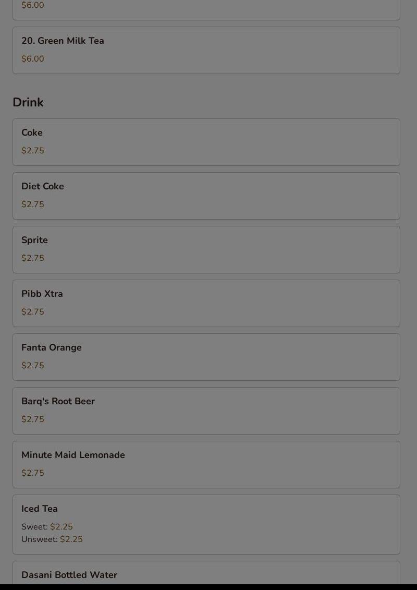The width and height of the screenshot is (417, 590).
Task: Select the Fanta Orange title
Action: pyautogui.click(x=52, y=347)
